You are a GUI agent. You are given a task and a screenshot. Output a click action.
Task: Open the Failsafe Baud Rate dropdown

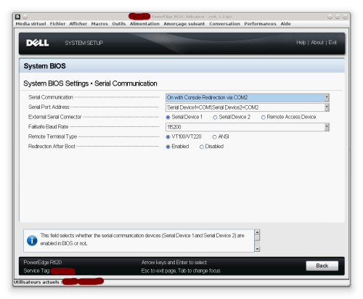(248, 127)
